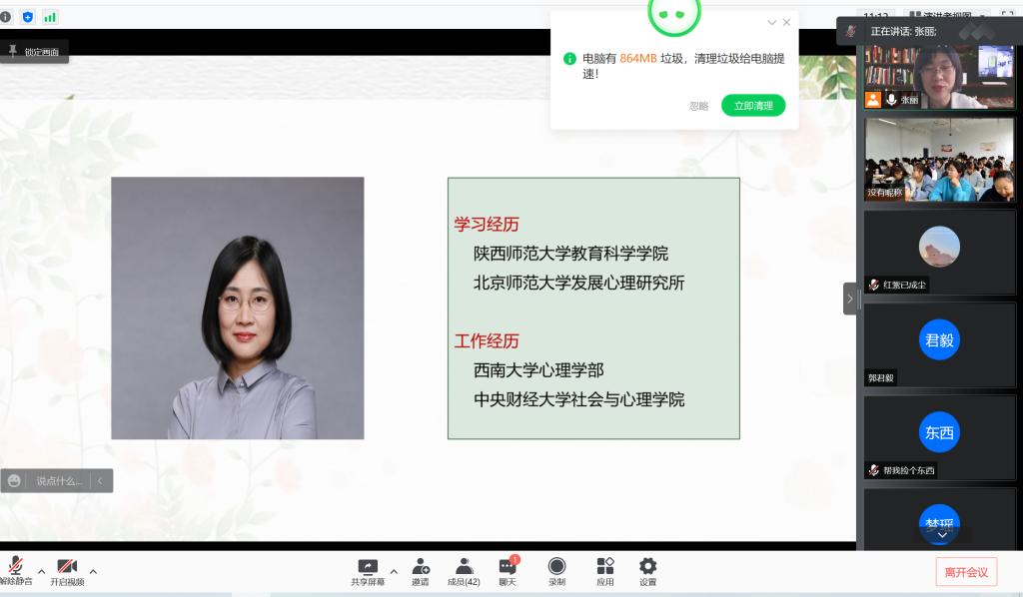Screen dimensions: 1023x597
Task: Open the 应用 apps icon
Action: (x=605, y=566)
